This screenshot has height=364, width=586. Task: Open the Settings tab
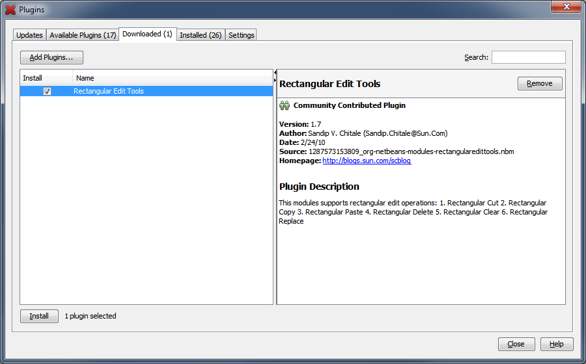point(242,35)
